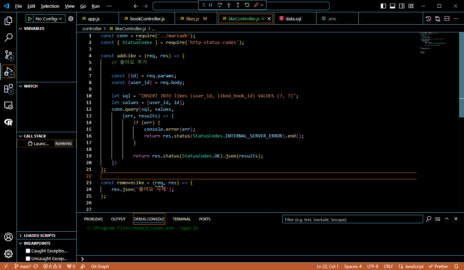Open Source Control view with 3 changes

[8, 55]
